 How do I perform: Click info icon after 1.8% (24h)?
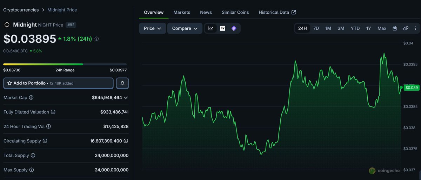pyautogui.click(x=97, y=39)
